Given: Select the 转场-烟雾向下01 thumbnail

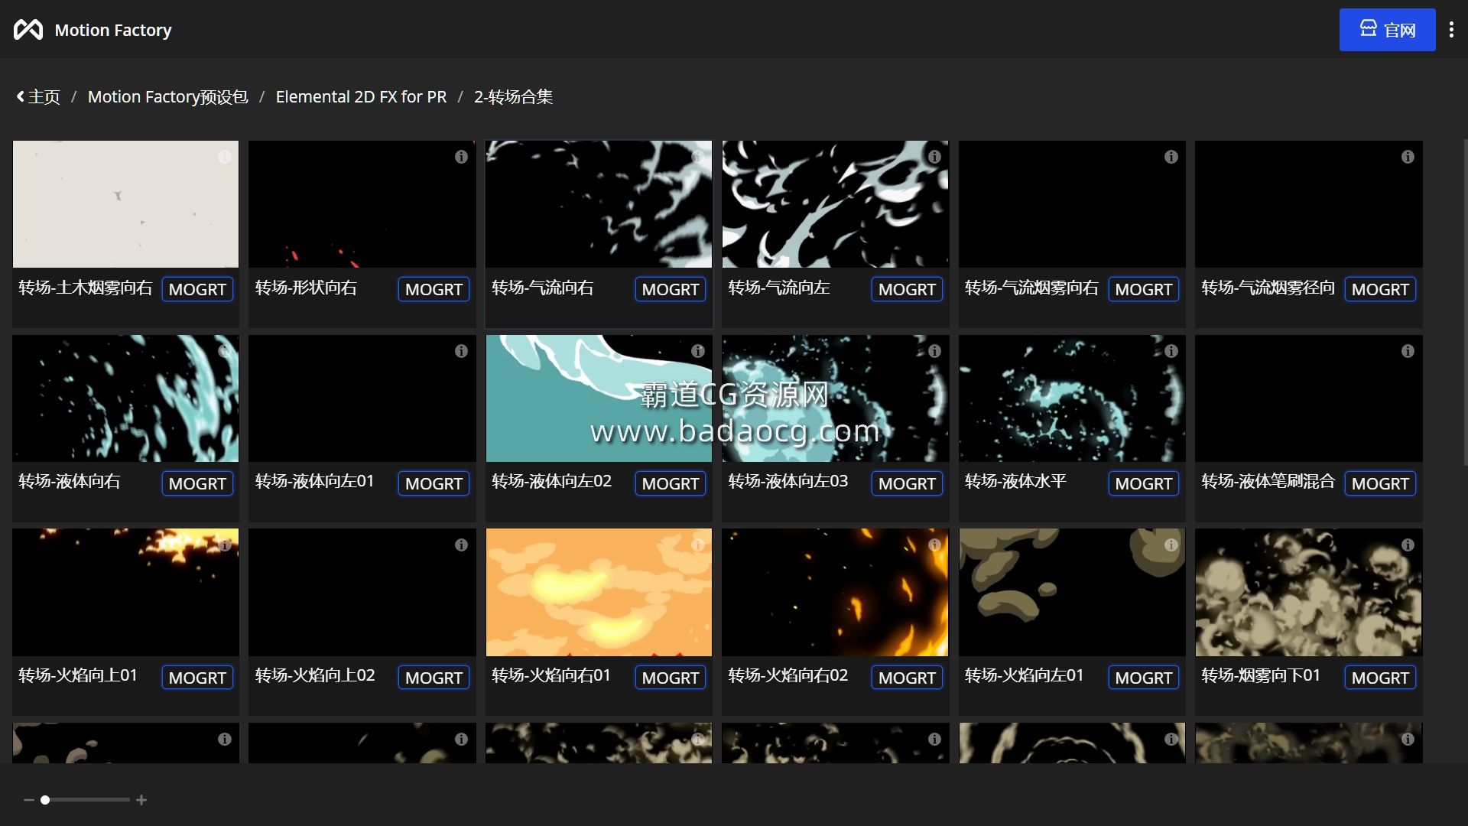Looking at the screenshot, I should click(1309, 592).
